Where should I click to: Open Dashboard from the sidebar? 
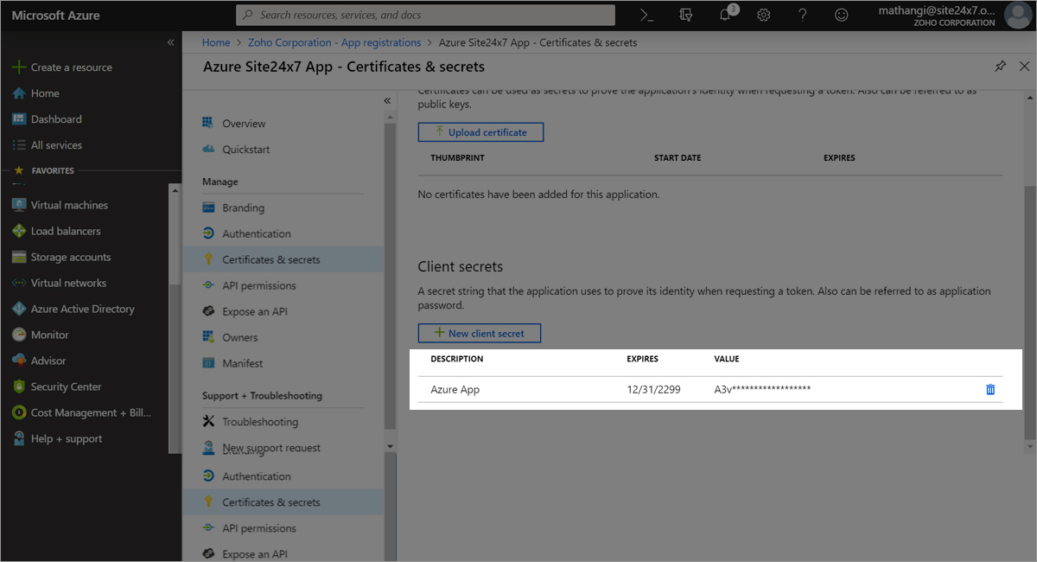tap(47, 119)
